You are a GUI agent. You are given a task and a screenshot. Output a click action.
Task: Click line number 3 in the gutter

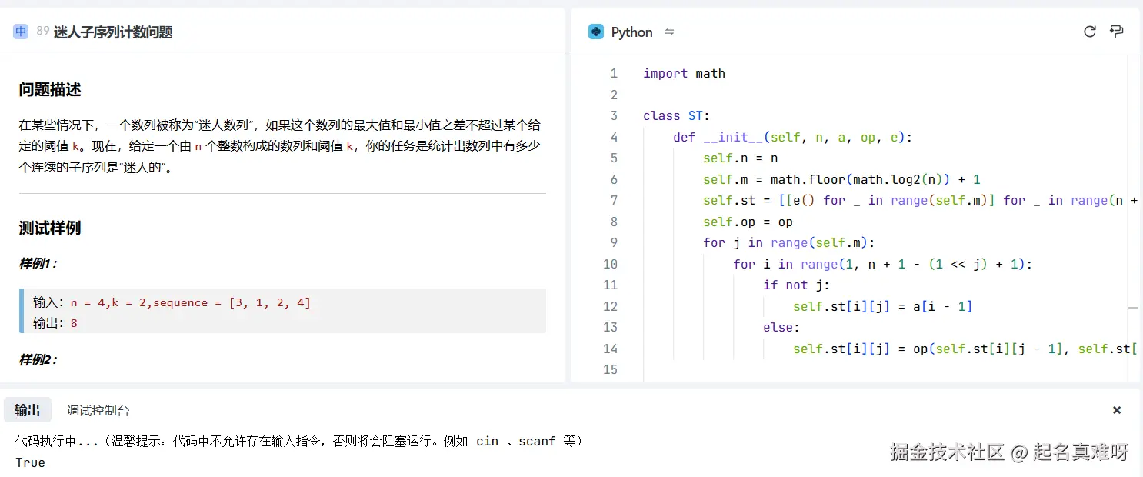click(x=613, y=115)
